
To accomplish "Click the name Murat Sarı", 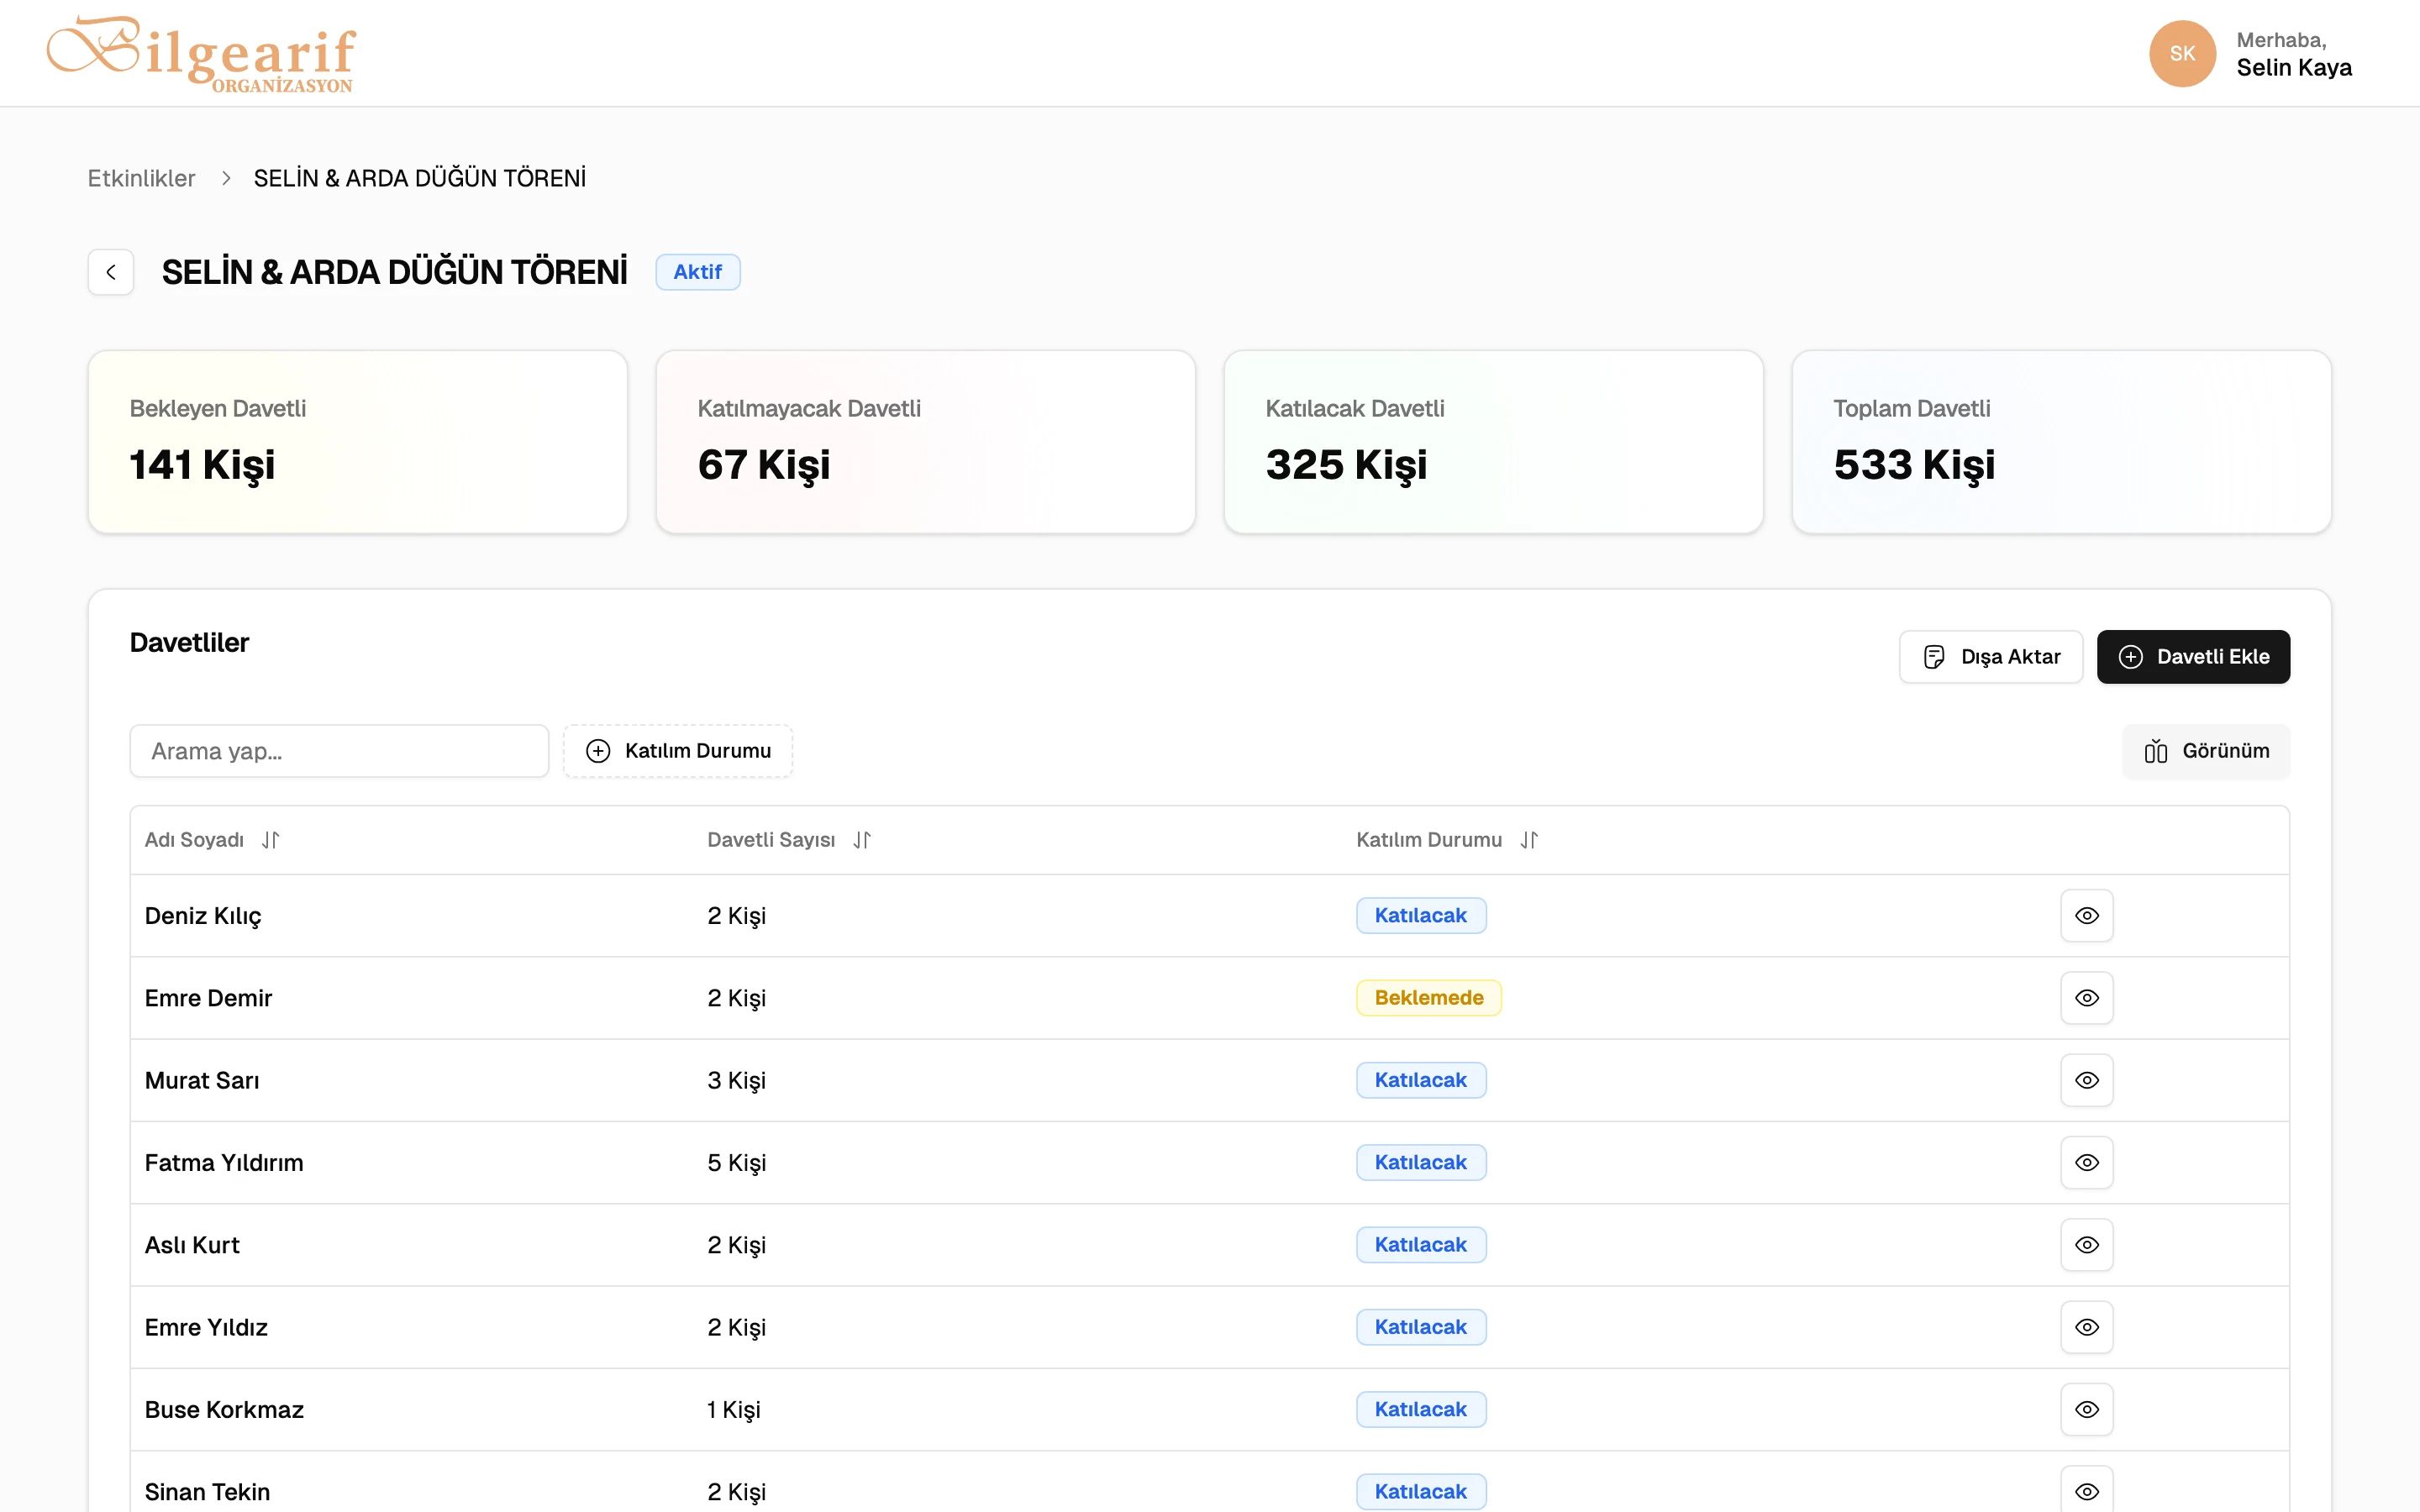I will point(202,1080).
